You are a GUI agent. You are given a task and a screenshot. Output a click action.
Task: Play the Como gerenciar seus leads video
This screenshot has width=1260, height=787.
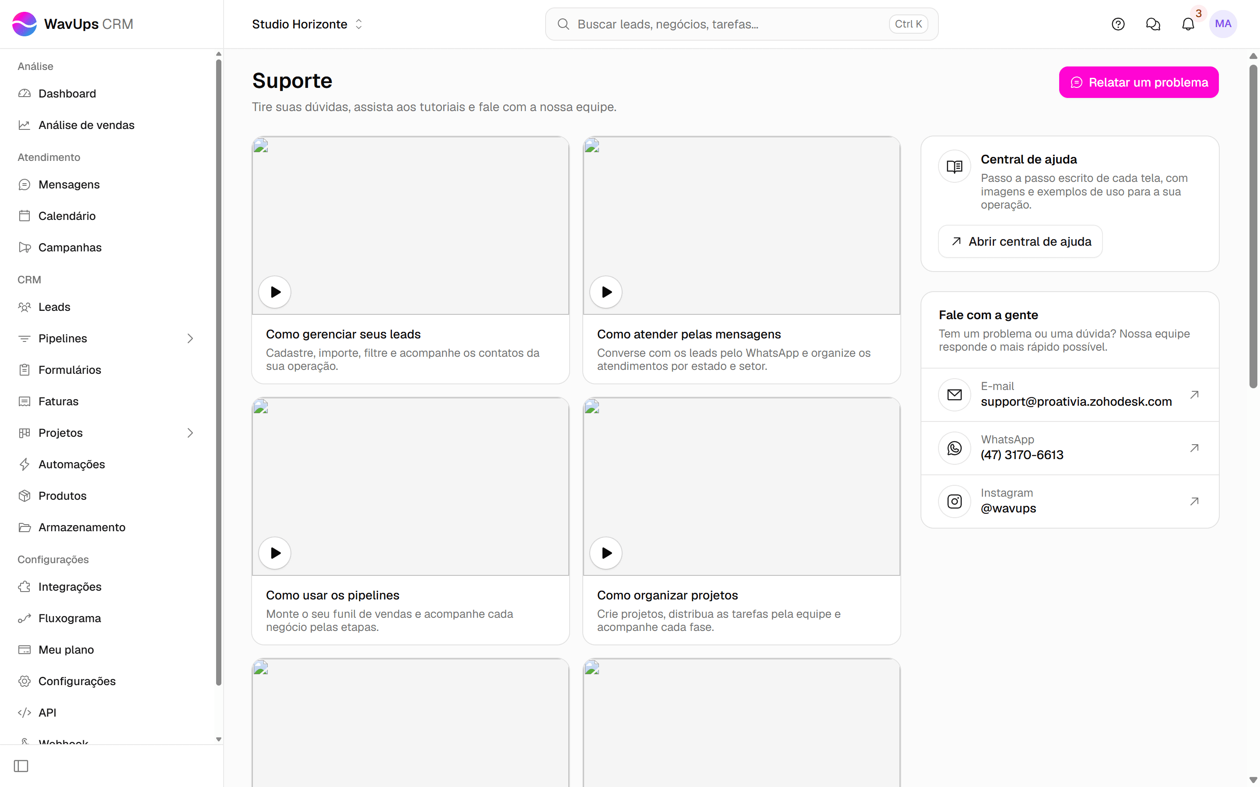pos(275,292)
